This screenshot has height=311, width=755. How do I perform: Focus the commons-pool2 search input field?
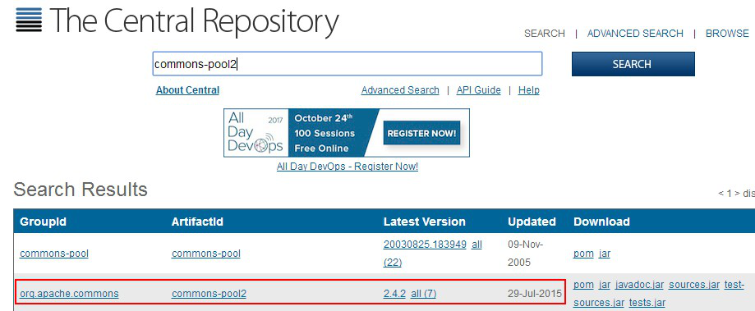(348, 64)
